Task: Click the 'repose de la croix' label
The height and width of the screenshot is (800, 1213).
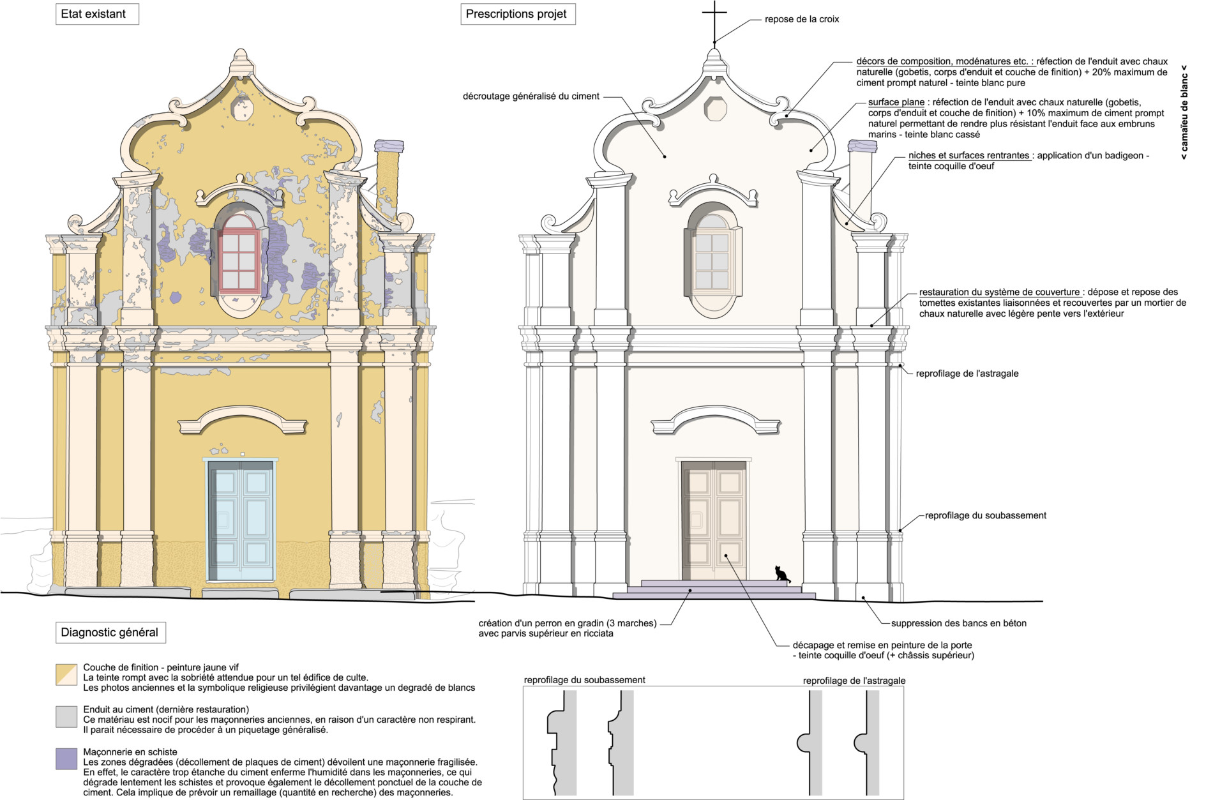Action: 802,19
